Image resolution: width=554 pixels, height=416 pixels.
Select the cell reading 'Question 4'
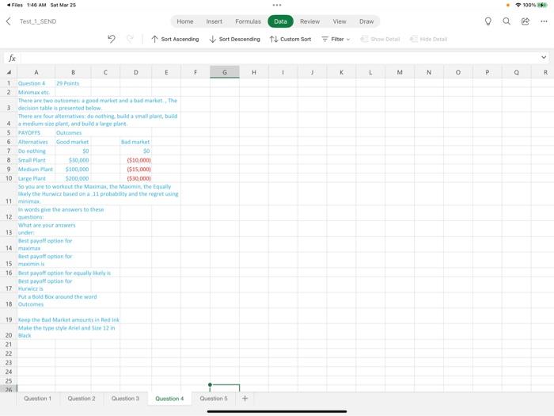(36, 83)
